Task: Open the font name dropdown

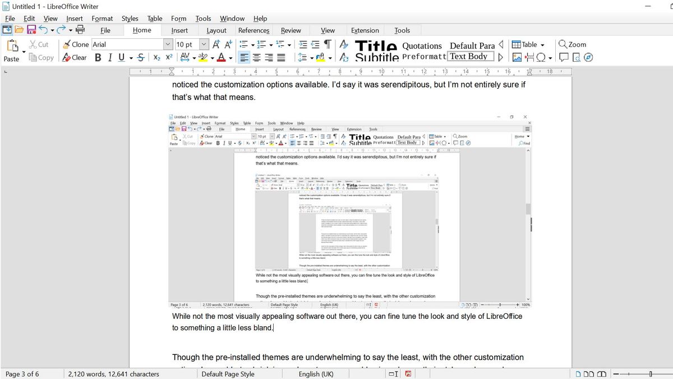Action: coord(168,44)
